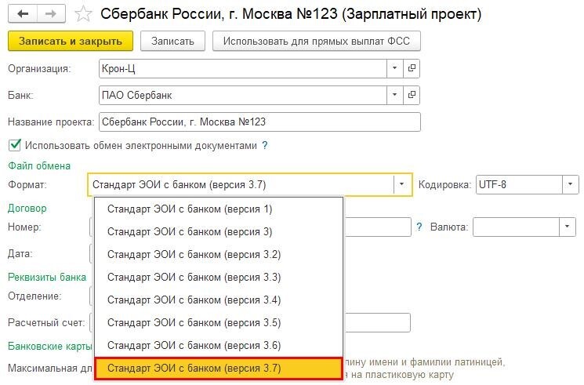Image resolution: width=584 pixels, height=385 pixels.
Task: Click Использовать для прямых выплат ФСС
Action: pos(317,41)
